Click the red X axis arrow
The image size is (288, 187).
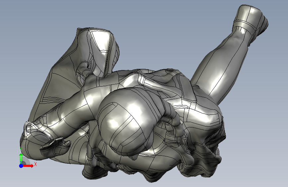click(28, 166)
